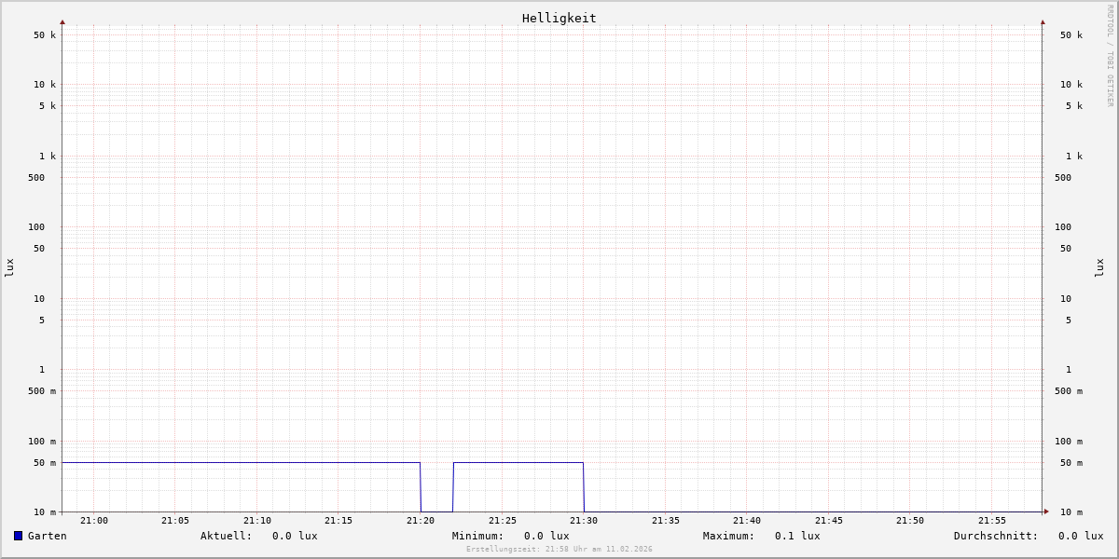
Task: Click the 21:00 time axis label
Action: pyautogui.click(x=94, y=521)
